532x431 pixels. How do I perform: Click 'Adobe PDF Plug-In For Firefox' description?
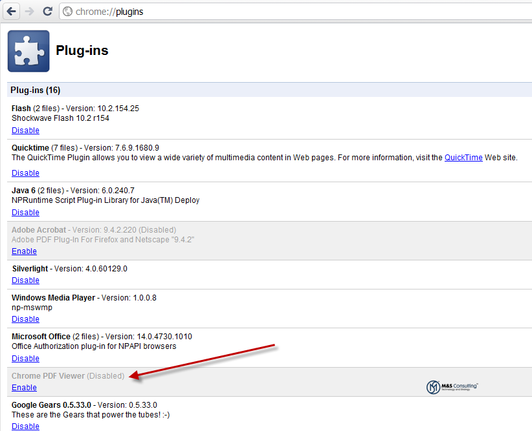(x=103, y=240)
